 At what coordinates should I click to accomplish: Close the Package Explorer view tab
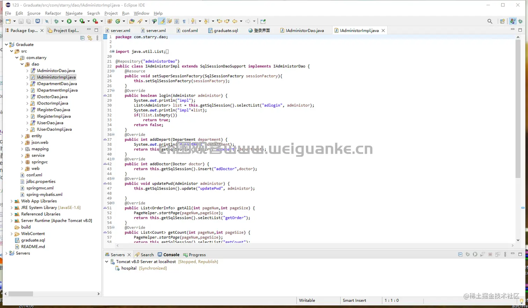[x=42, y=30]
